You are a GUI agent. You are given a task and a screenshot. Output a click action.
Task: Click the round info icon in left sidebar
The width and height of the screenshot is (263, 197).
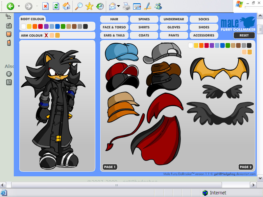(x=9, y=74)
